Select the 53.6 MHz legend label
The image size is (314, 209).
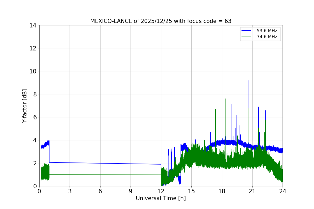click(x=267, y=31)
